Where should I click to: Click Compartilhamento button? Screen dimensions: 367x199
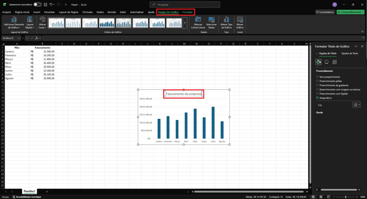[351, 12]
